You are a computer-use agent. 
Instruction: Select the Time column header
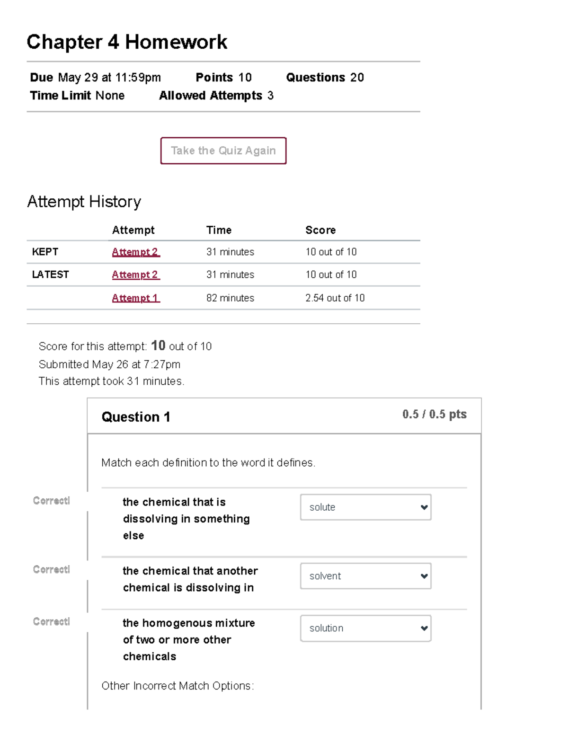[219, 230]
